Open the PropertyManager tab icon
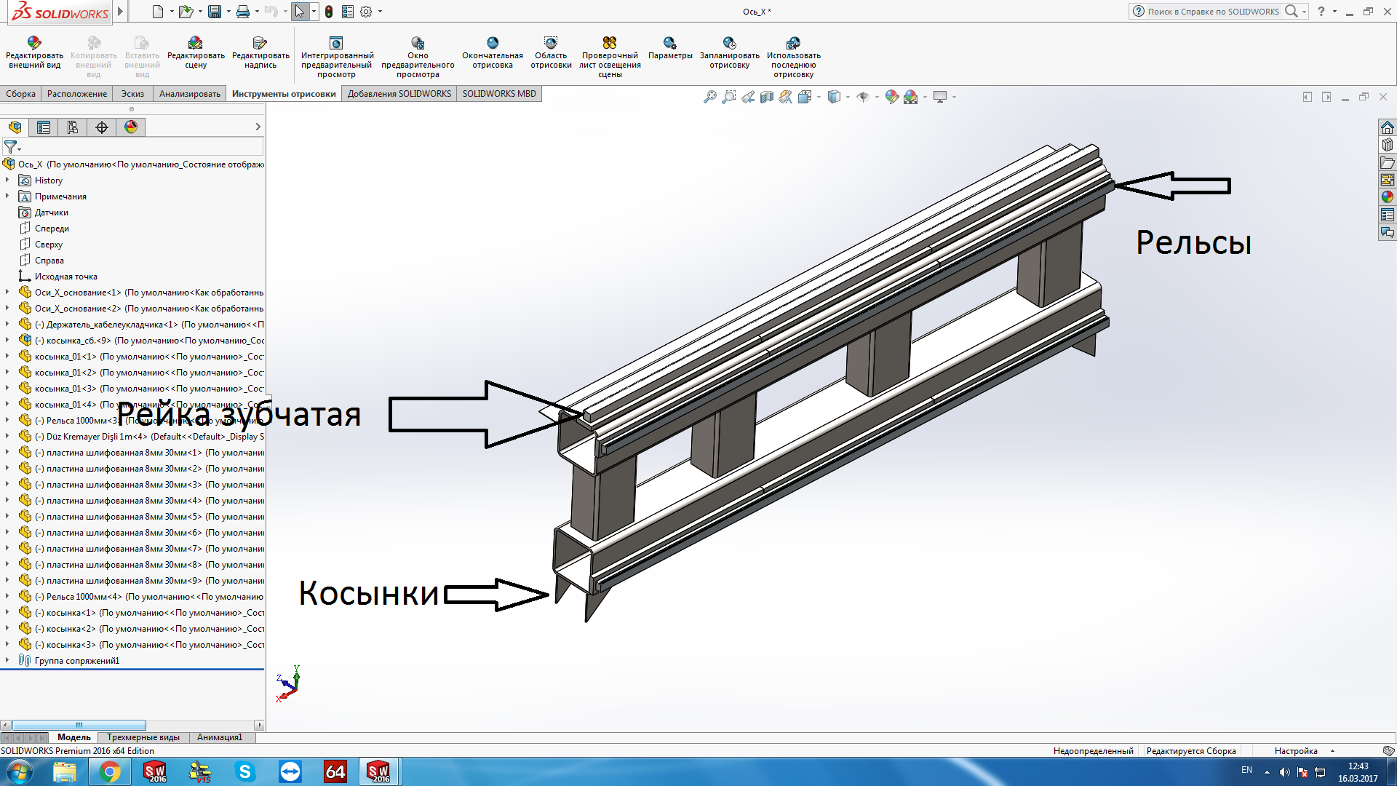Viewport: 1397px width, 786px height. (x=44, y=127)
